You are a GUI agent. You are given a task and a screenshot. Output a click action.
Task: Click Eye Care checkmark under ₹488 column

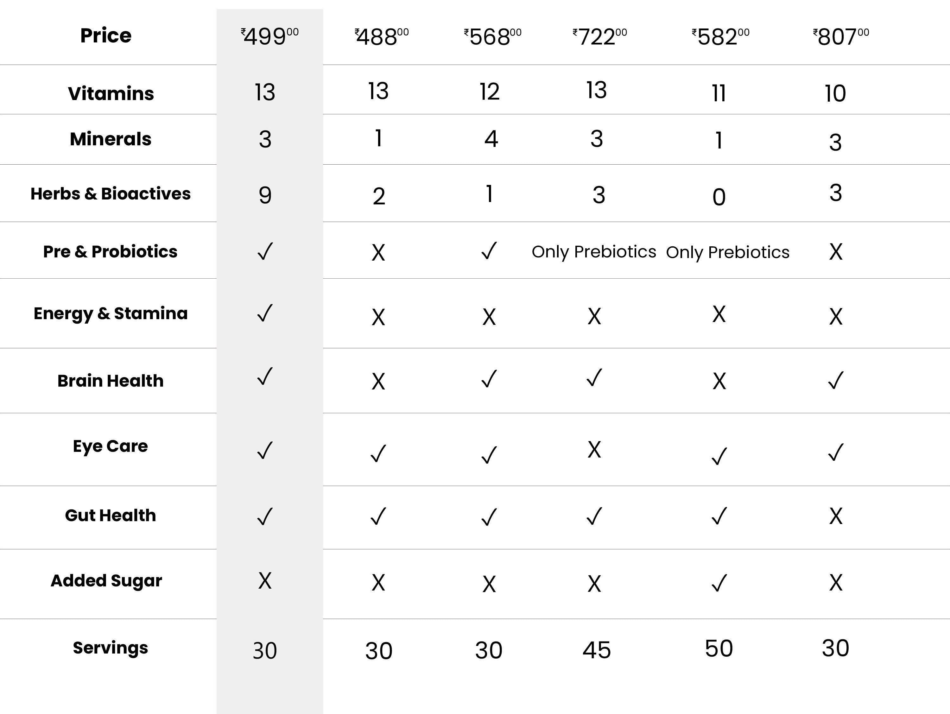(378, 453)
